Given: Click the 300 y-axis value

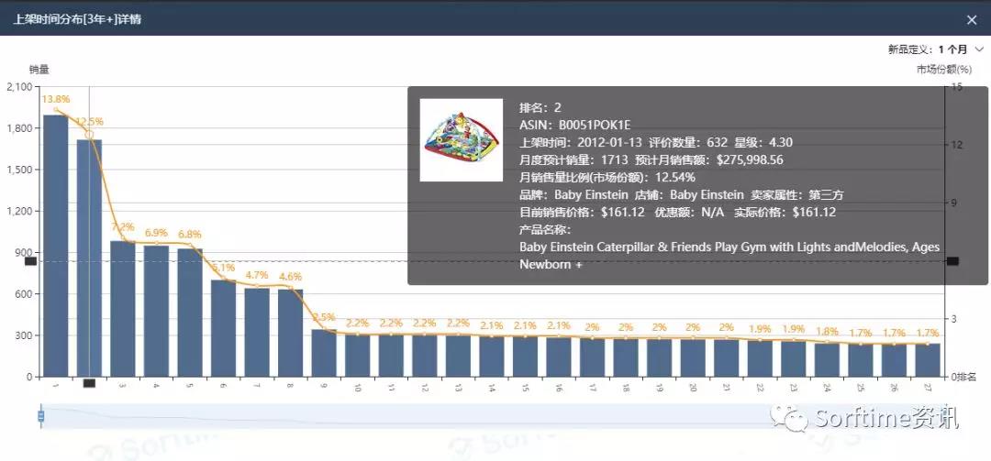Looking at the screenshot, I should pyautogui.click(x=24, y=335).
